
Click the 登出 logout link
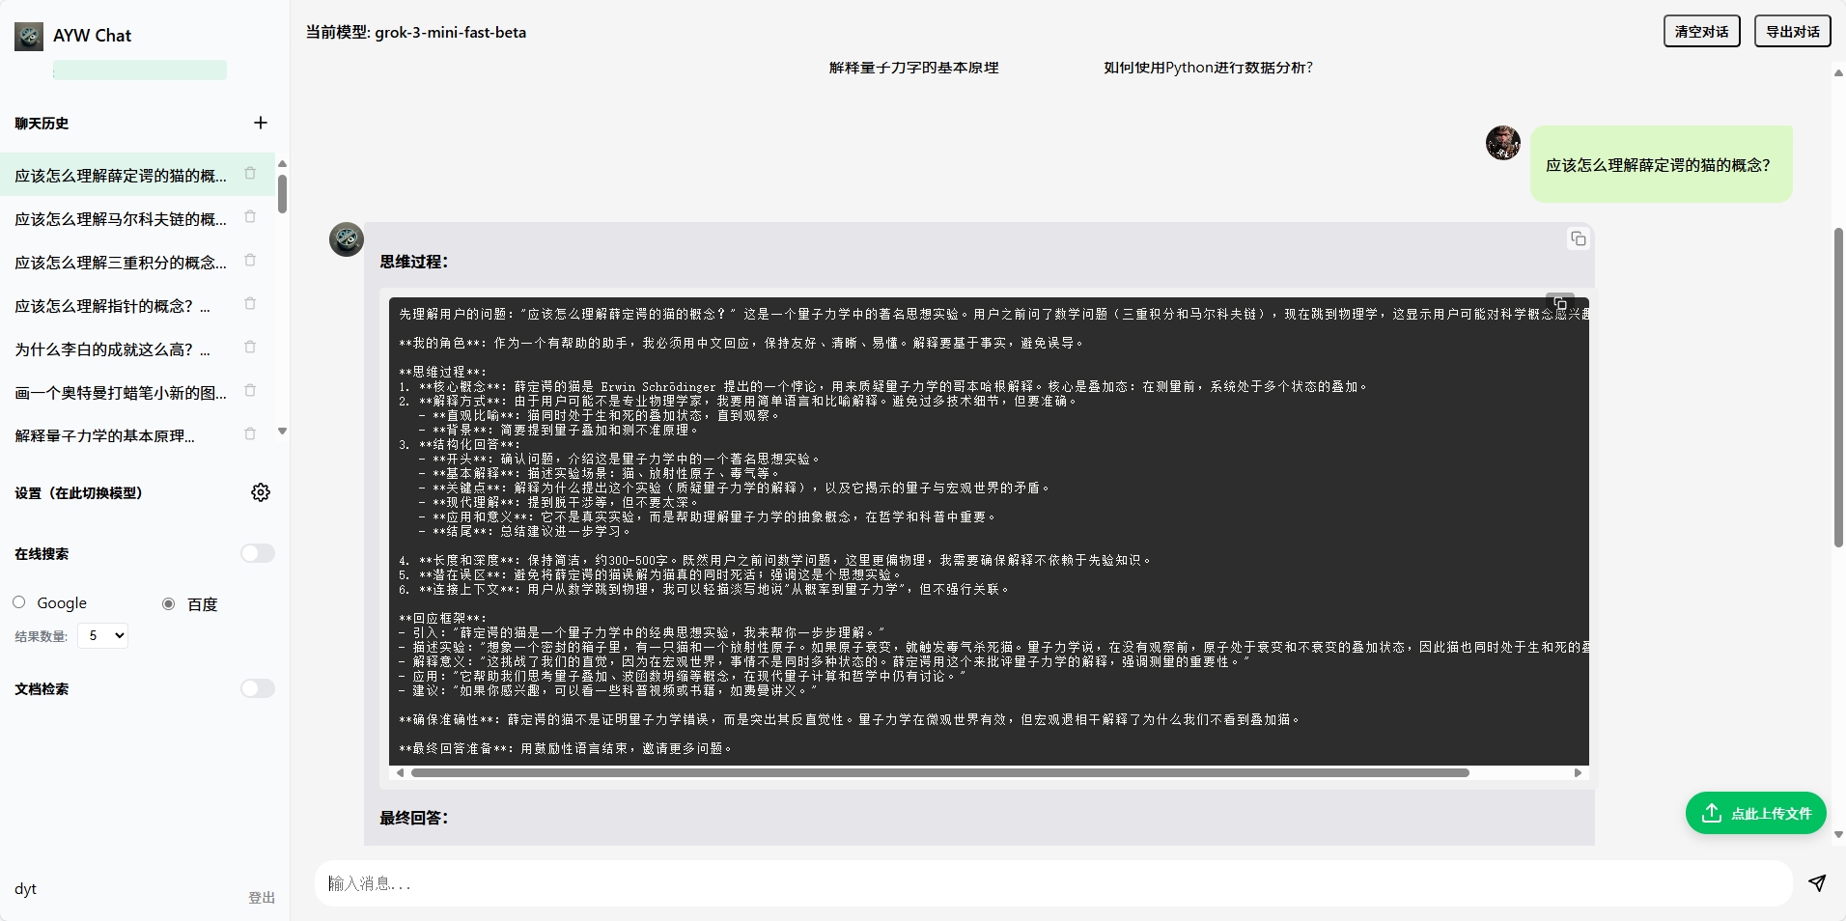262,898
